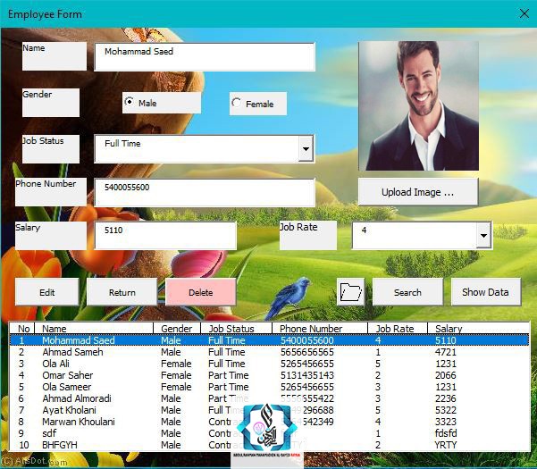537x469 pixels.
Task: Click the Phone Number input field
Action: point(205,192)
